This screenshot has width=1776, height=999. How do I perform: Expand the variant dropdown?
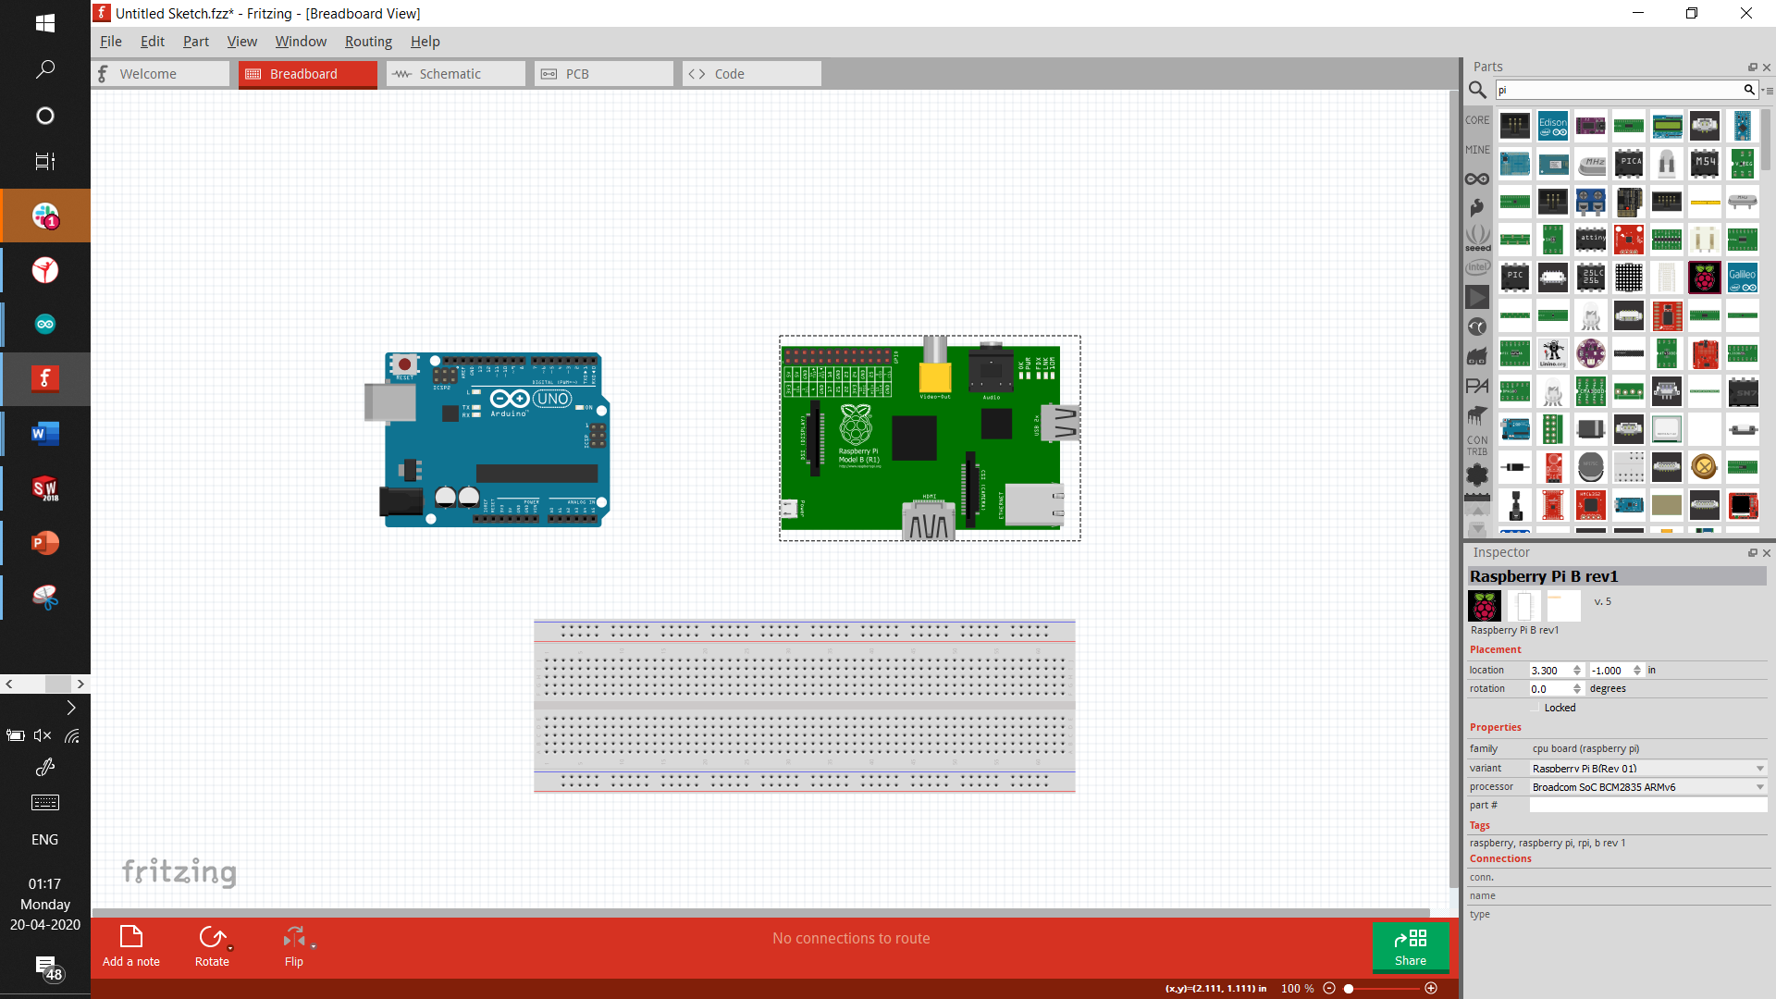coord(1759,769)
